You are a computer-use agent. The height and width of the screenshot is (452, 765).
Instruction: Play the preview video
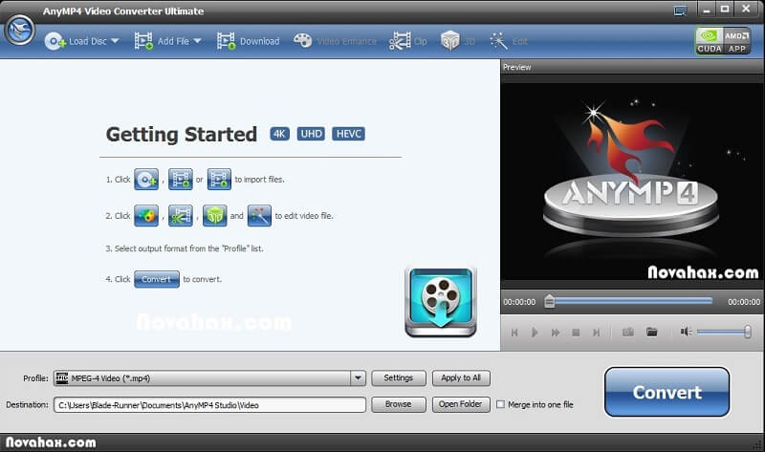[535, 333]
